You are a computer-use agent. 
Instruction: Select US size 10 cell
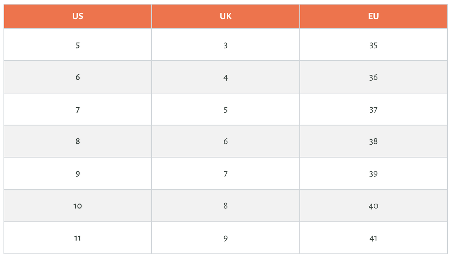click(78, 206)
